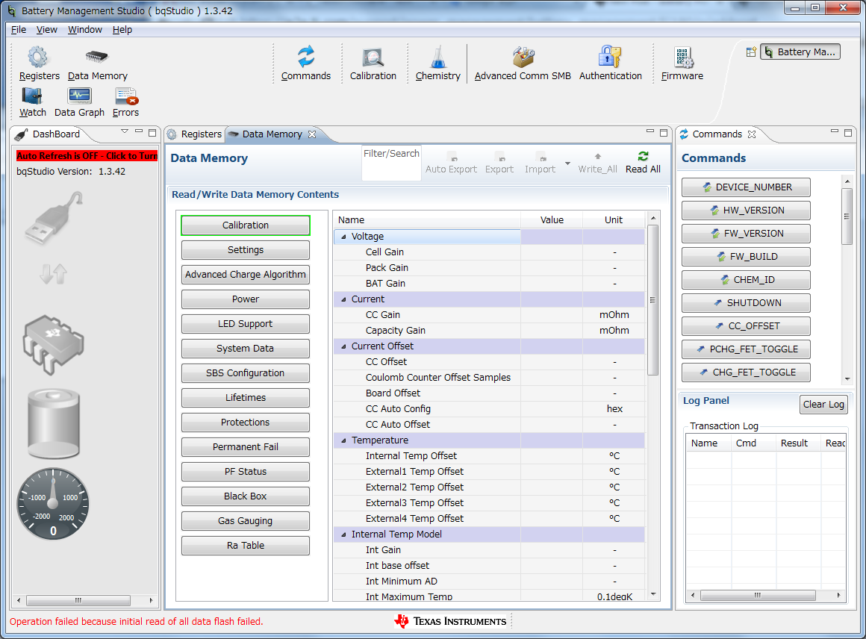This screenshot has width=866, height=639.
Task: Click the Open Perspective icon
Action: point(750,52)
